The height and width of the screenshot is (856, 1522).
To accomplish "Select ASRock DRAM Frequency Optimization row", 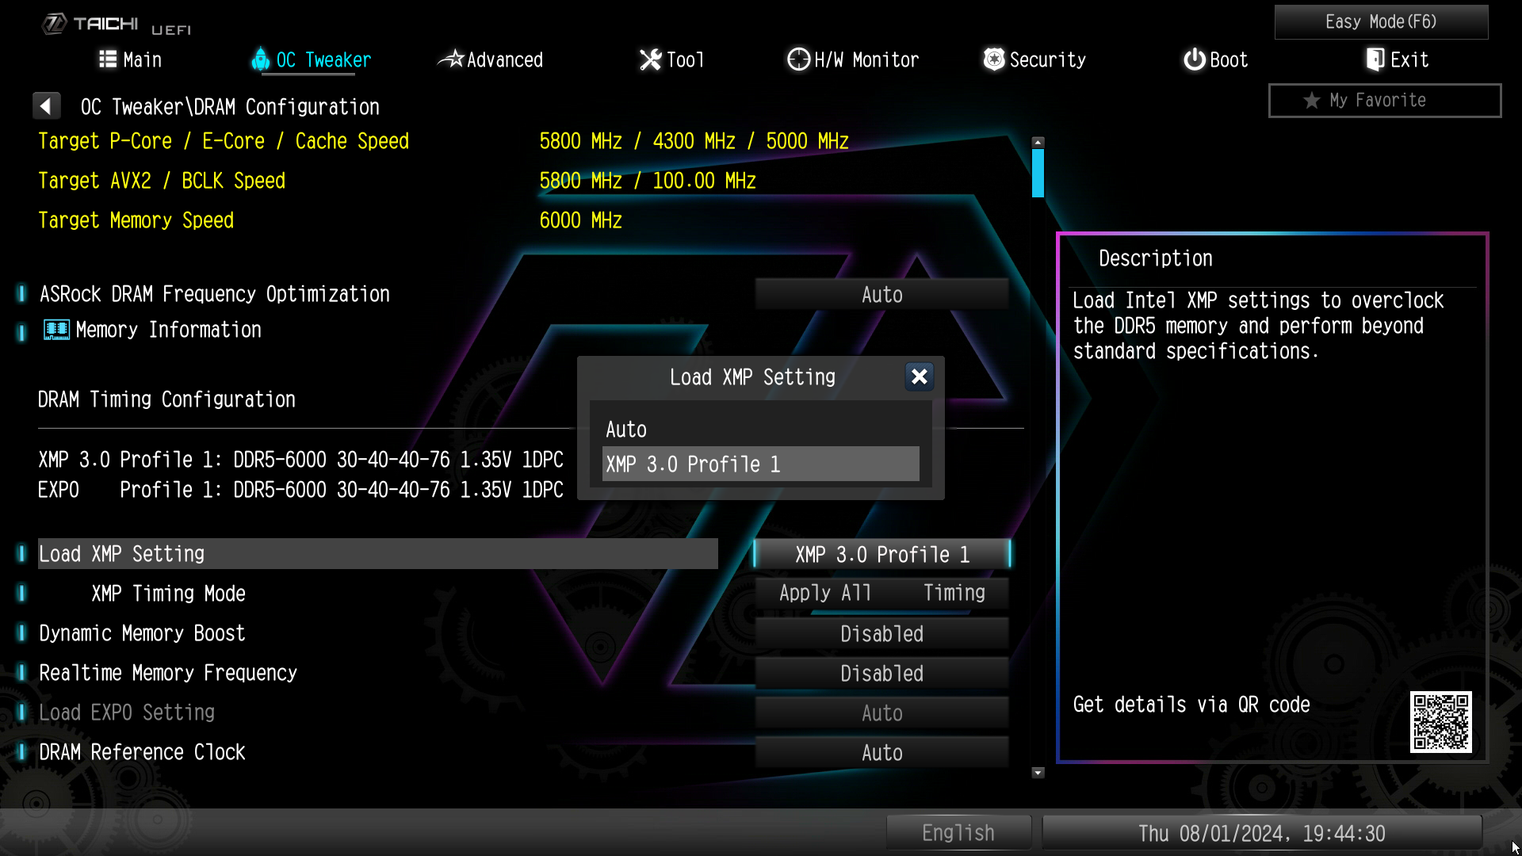I will (x=377, y=294).
